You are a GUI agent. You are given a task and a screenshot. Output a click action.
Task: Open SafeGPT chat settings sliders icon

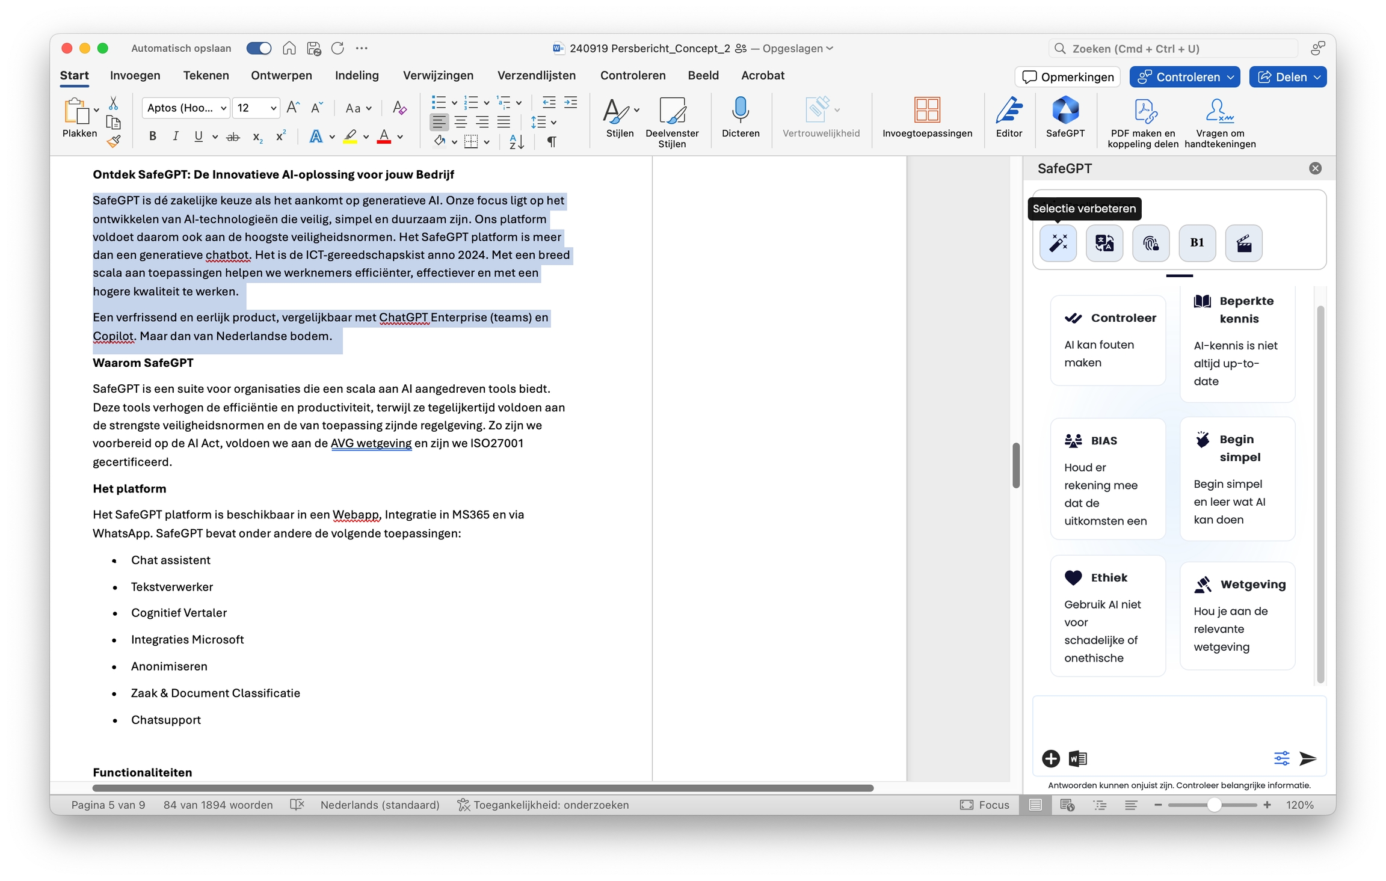[1281, 758]
